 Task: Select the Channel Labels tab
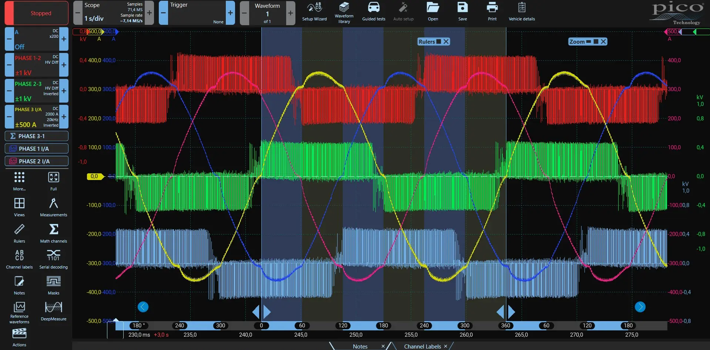click(422, 346)
